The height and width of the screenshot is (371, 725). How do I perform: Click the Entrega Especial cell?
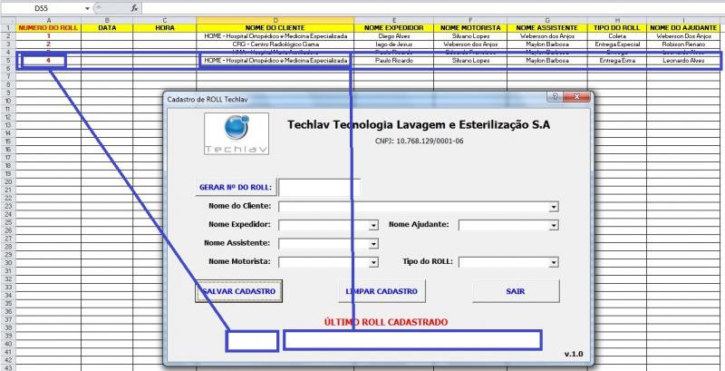[x=617, y=44]
